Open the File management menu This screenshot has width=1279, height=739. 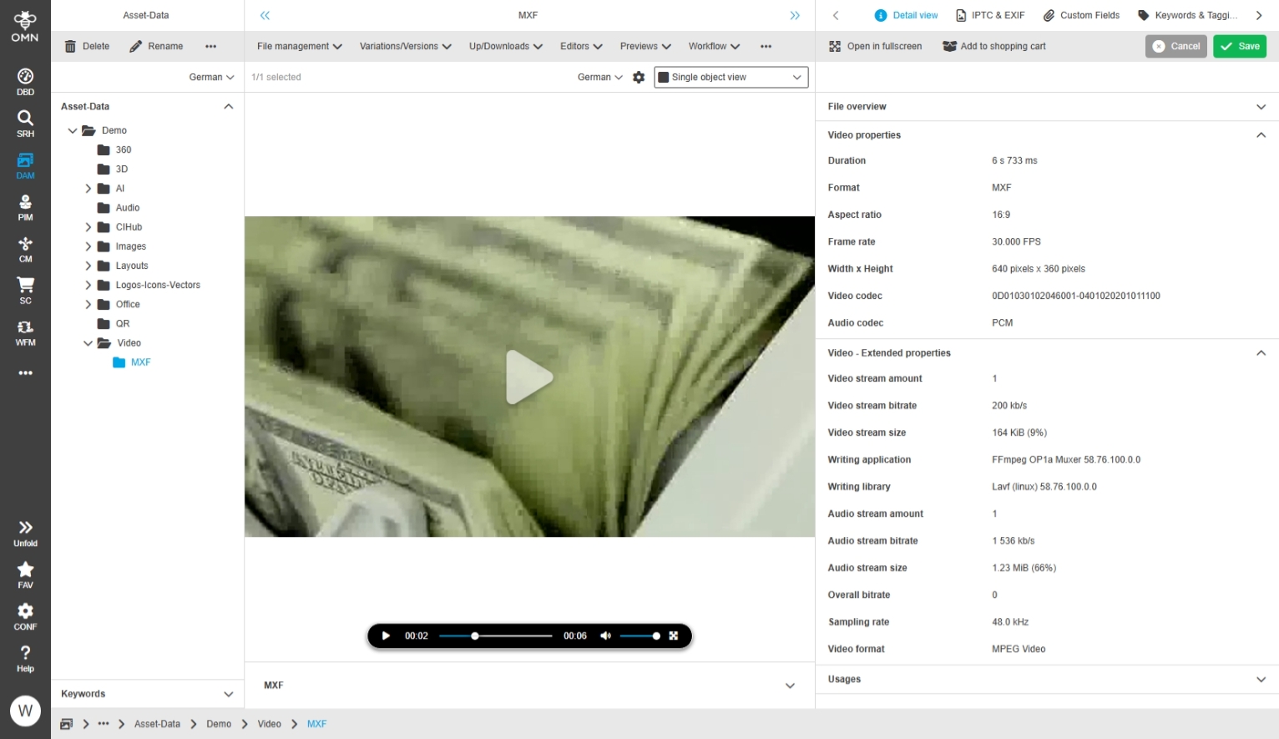[300, 46]
